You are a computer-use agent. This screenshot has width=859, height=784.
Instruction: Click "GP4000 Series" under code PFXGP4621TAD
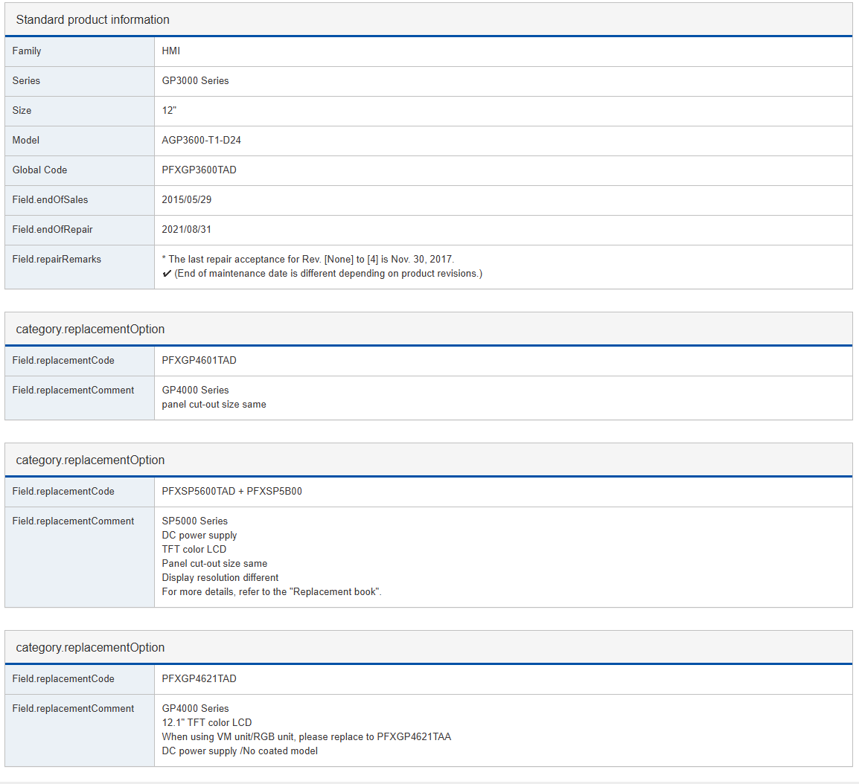click(196, 708)
